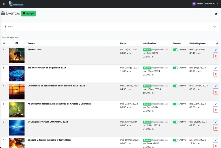Click the Total: 27 registro(s) label

pyautogui.click(x=10, y=37)
